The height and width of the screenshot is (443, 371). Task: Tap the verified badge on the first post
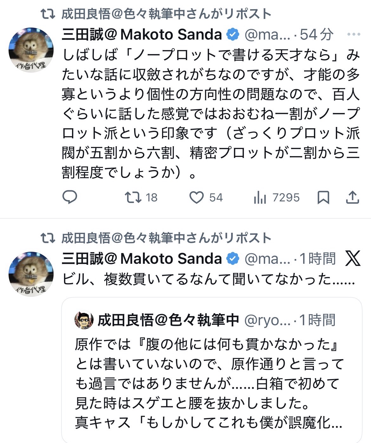(x=233, y=35)
